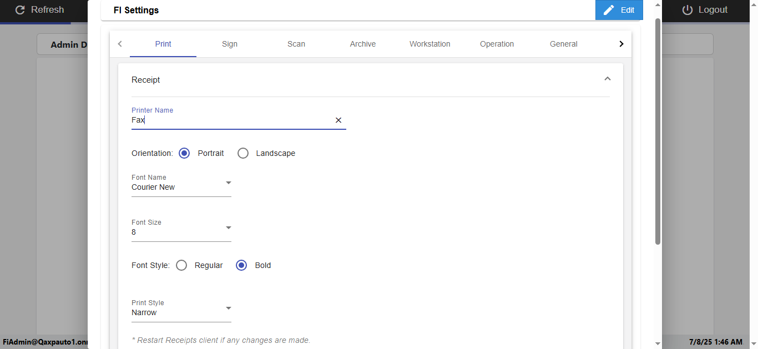Open the Font Size dropdown
Screen dimensions: 758x349
click(x=181, y=229)
